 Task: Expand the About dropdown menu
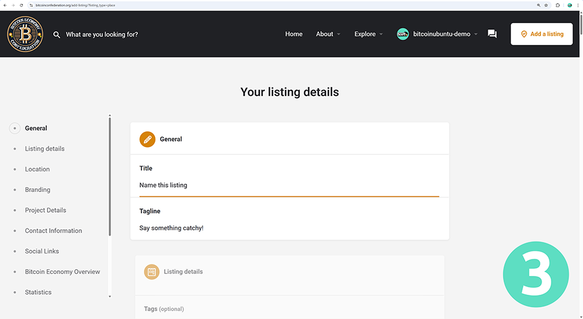328,34
